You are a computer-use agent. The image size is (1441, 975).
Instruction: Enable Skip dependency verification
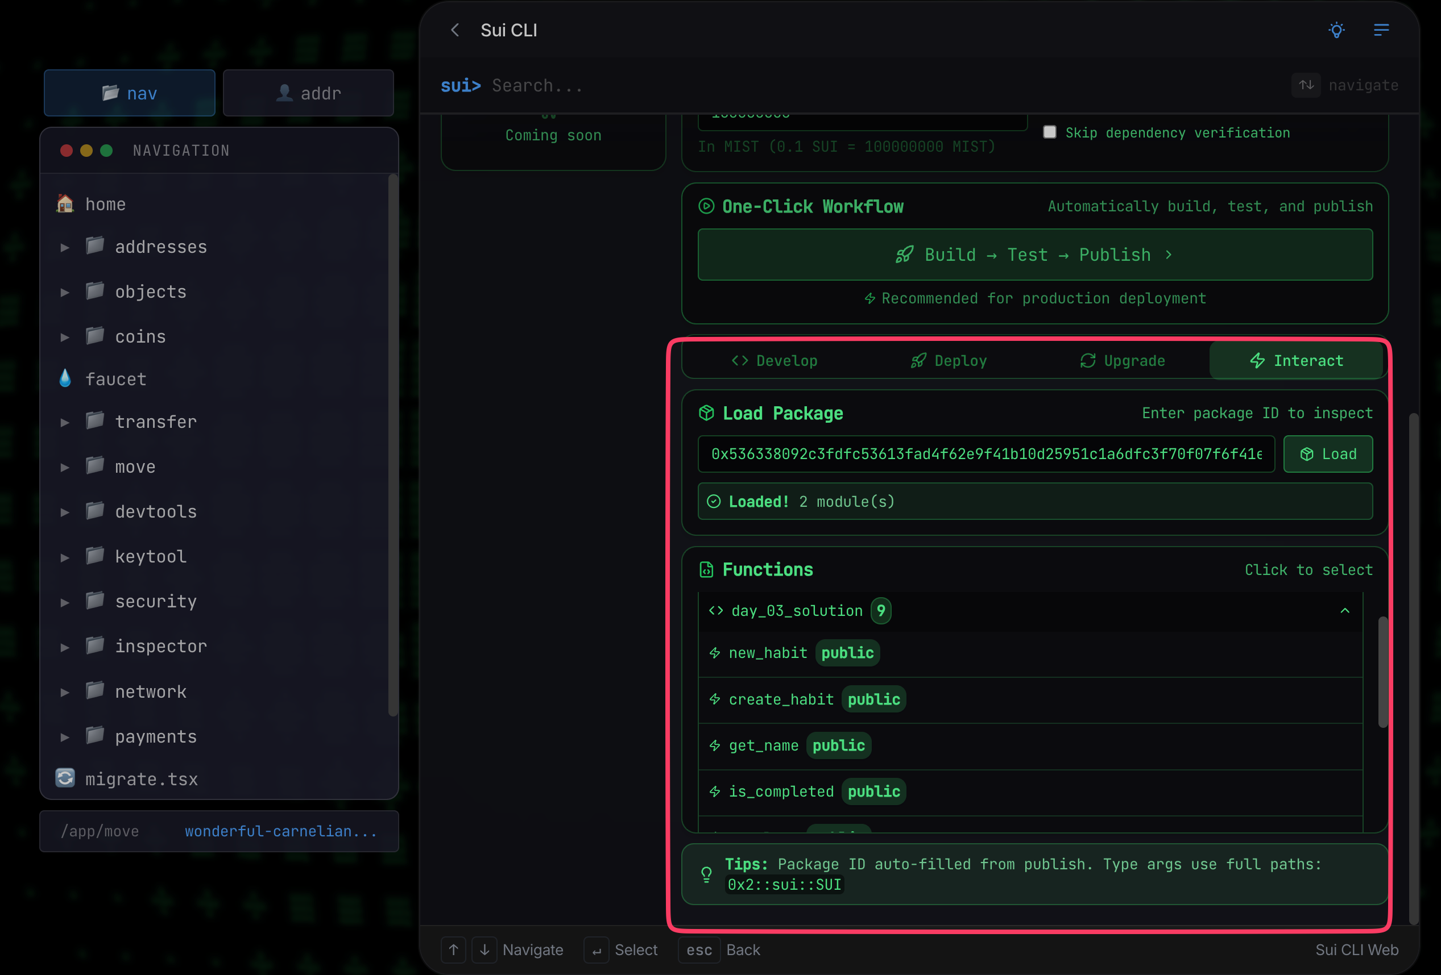pos(1050,131)
